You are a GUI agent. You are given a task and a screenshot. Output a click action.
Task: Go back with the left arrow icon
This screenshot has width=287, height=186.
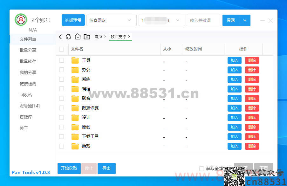(x=60, y=37)
